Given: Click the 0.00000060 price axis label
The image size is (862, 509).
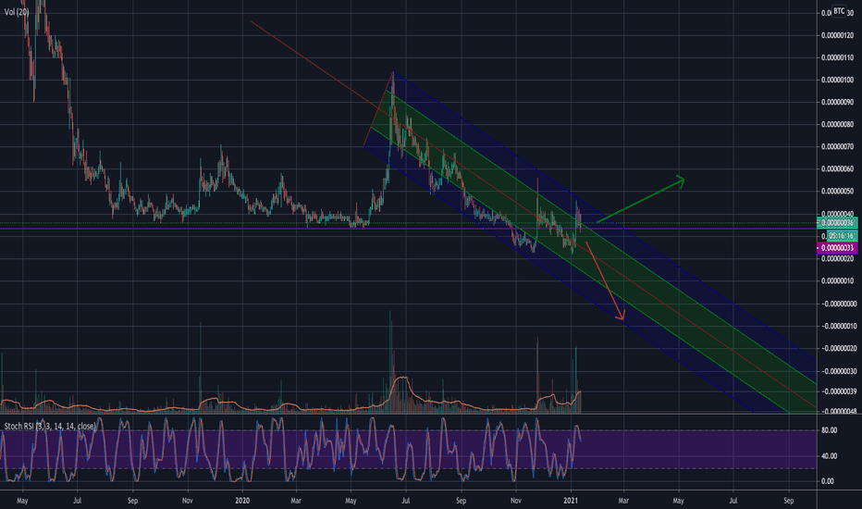Looking at the screenshot, I should coord(838,169).
